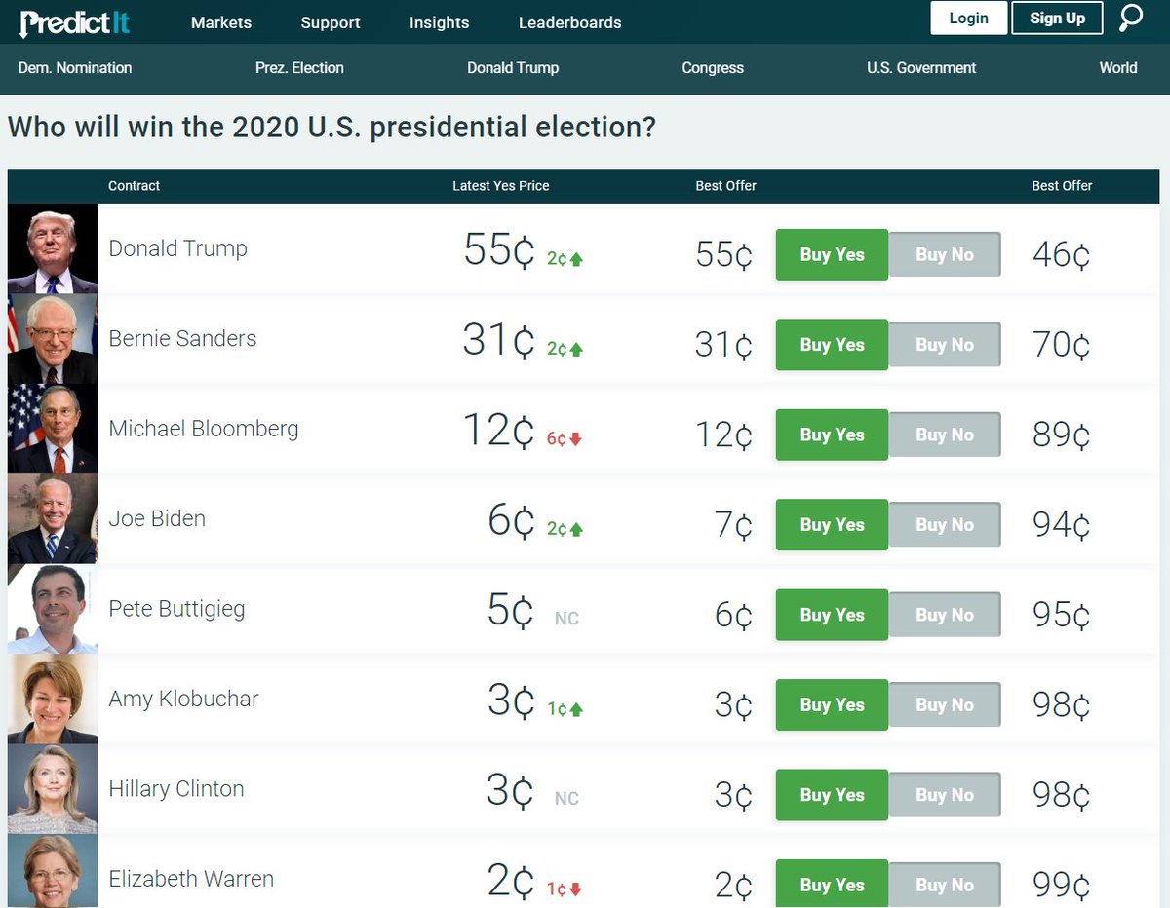Screen dimensions: 1170x908
Task: Click Biden's green up-arrow price change
Action: click(565, 529)
